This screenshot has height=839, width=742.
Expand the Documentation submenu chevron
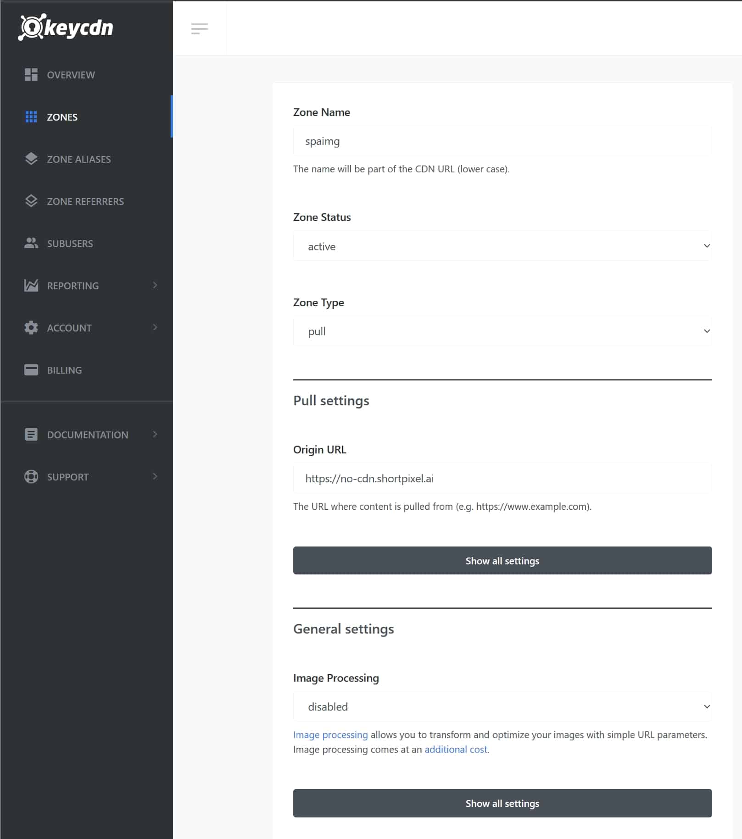click(x=155, y=434)
